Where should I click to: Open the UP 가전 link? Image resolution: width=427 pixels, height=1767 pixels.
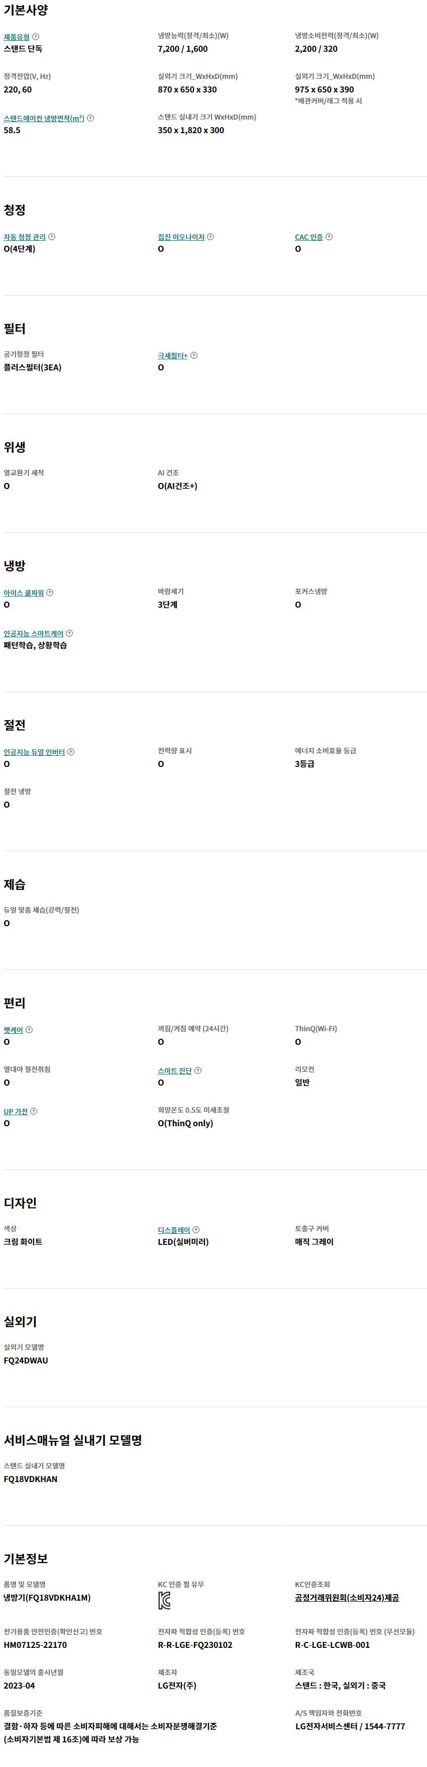(16, 1112)
